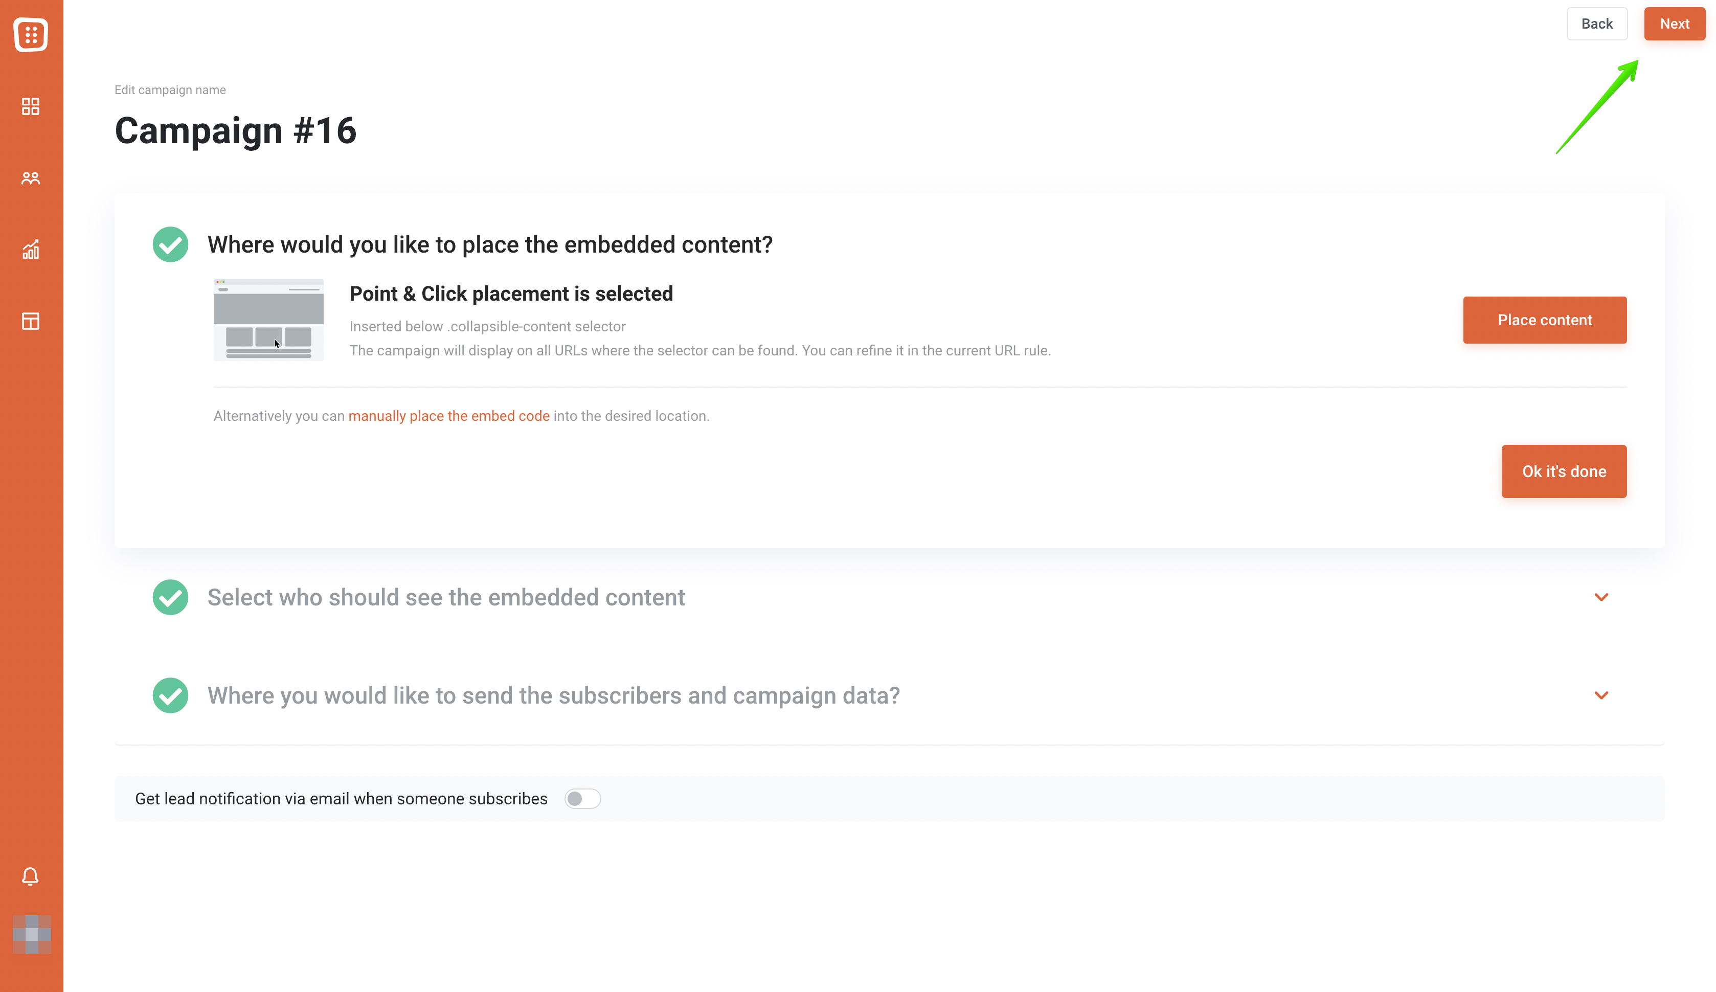The width and height of the screenshot is (1716, 992).
Task: Edit the Campaign #16 name title
Action: tap(236, 130)
